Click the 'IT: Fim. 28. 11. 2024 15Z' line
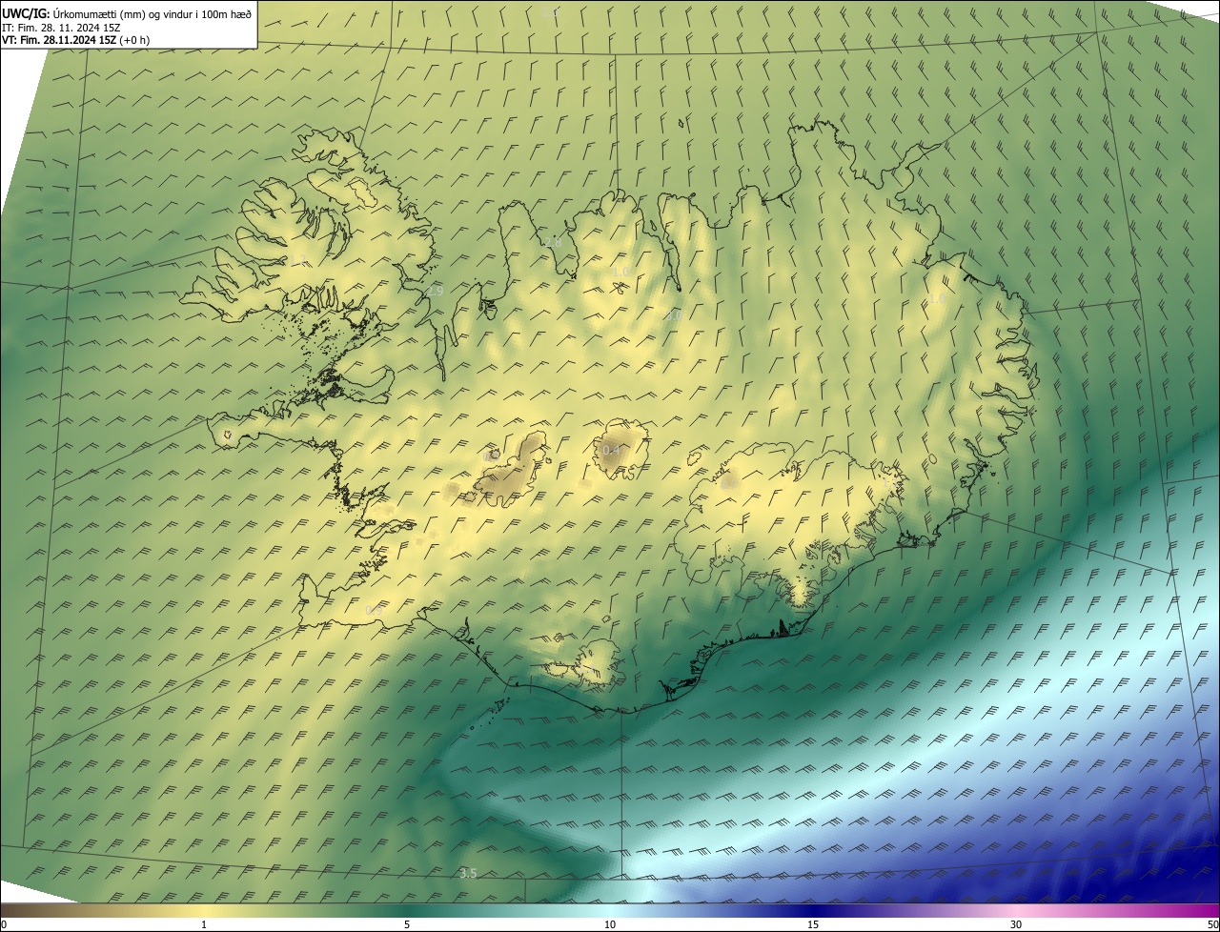This screenshot has height=932, width=1220. (61, 27)
